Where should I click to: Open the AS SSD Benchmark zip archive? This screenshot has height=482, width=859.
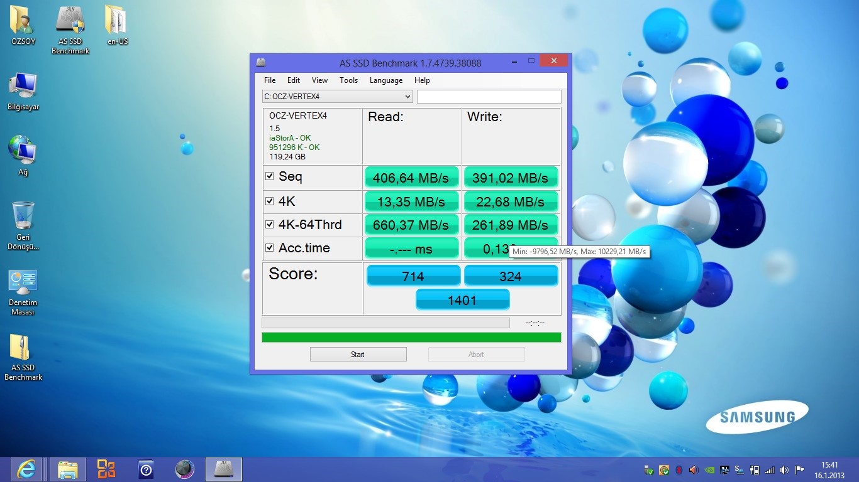(x=23, y=357)
